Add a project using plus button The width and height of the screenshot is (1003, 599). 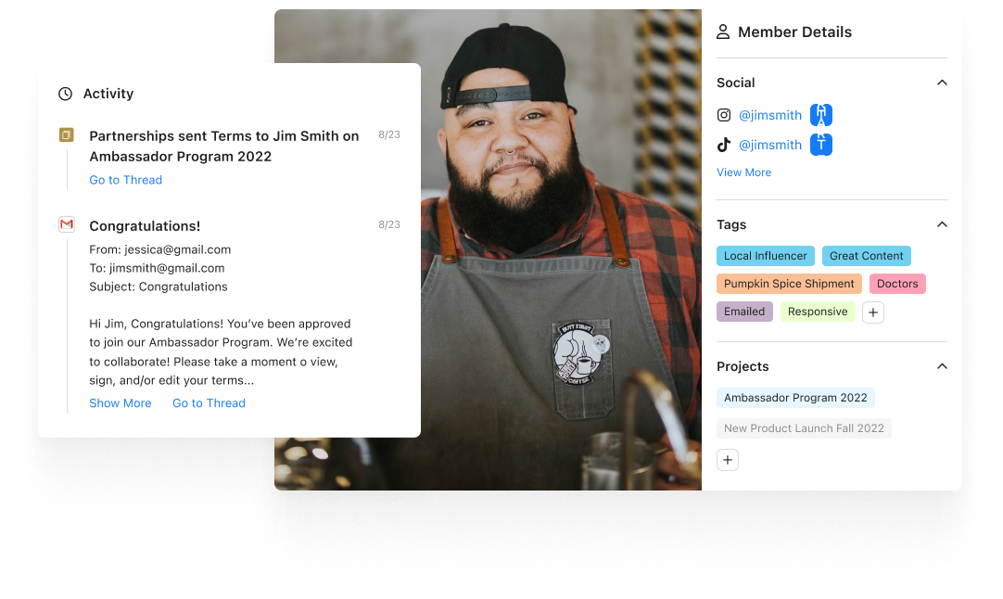(728, 460)
